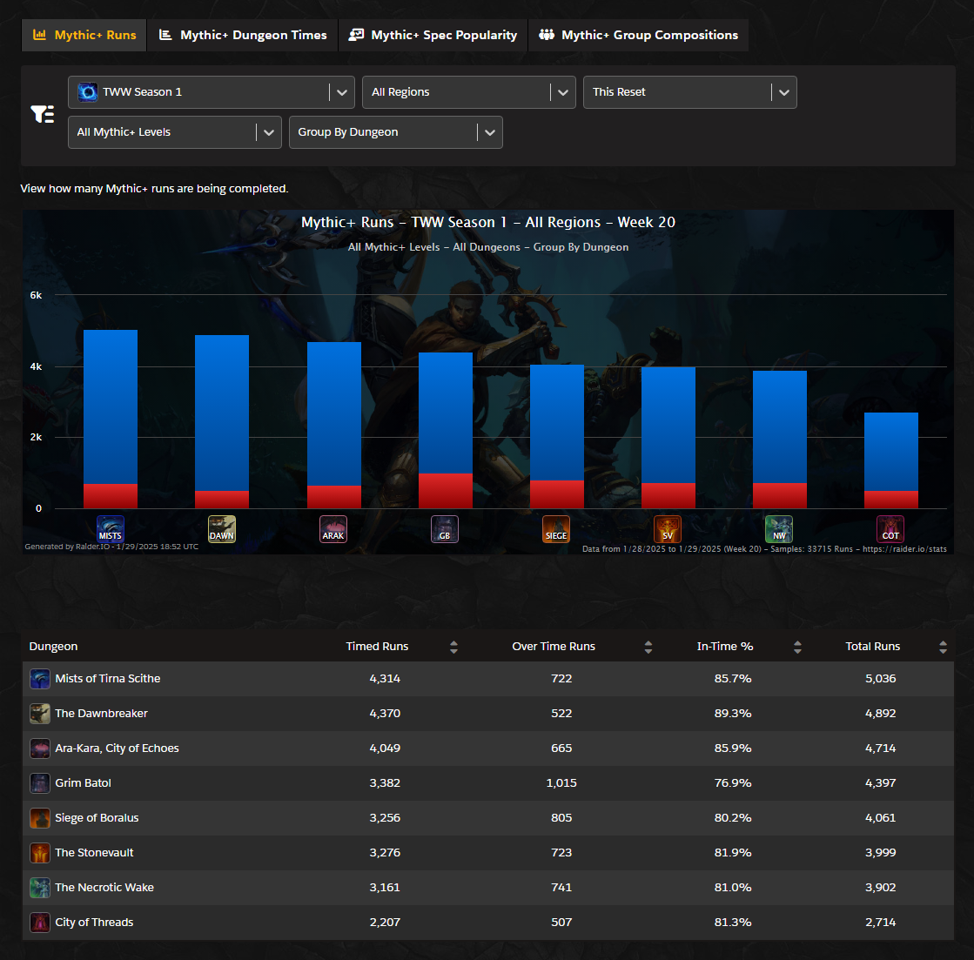Sort table by Total Runs arrows

tap(943, 647)
